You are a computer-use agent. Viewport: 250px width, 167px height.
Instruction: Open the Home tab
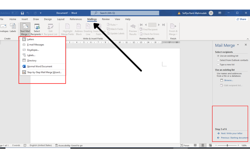(13, 19)
